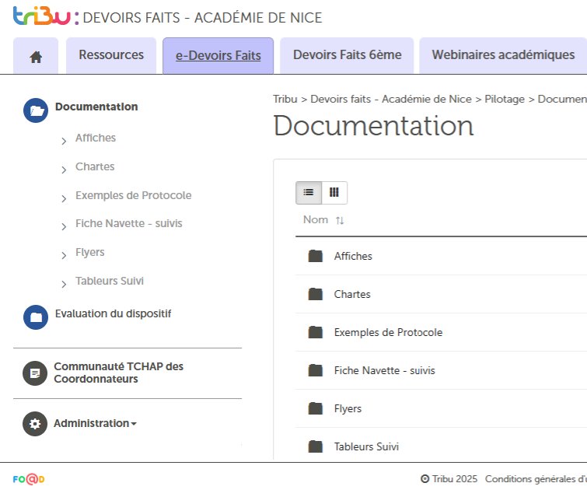Screen dimensions: 587x490
Task: Click the Communauté TCHAP chat icon
Action: click(x=35, y=373)
